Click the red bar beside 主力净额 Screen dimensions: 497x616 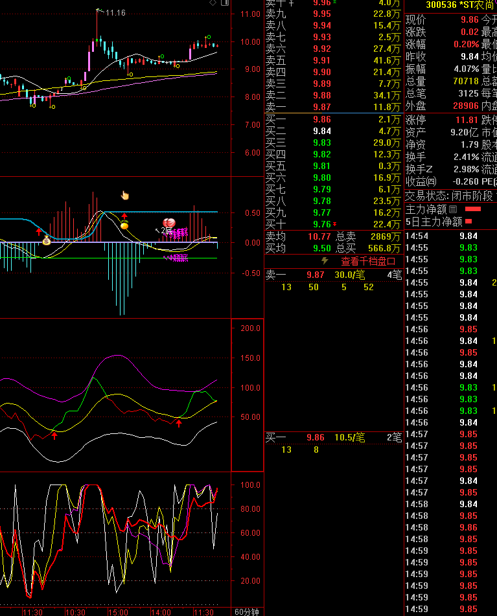pyautogui.click(x=474, y=209)
